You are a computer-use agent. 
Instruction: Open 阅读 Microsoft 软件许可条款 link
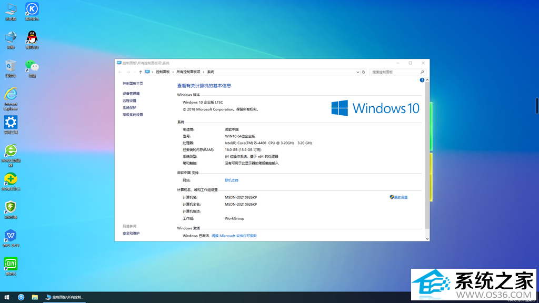click(x=234, y=236)
